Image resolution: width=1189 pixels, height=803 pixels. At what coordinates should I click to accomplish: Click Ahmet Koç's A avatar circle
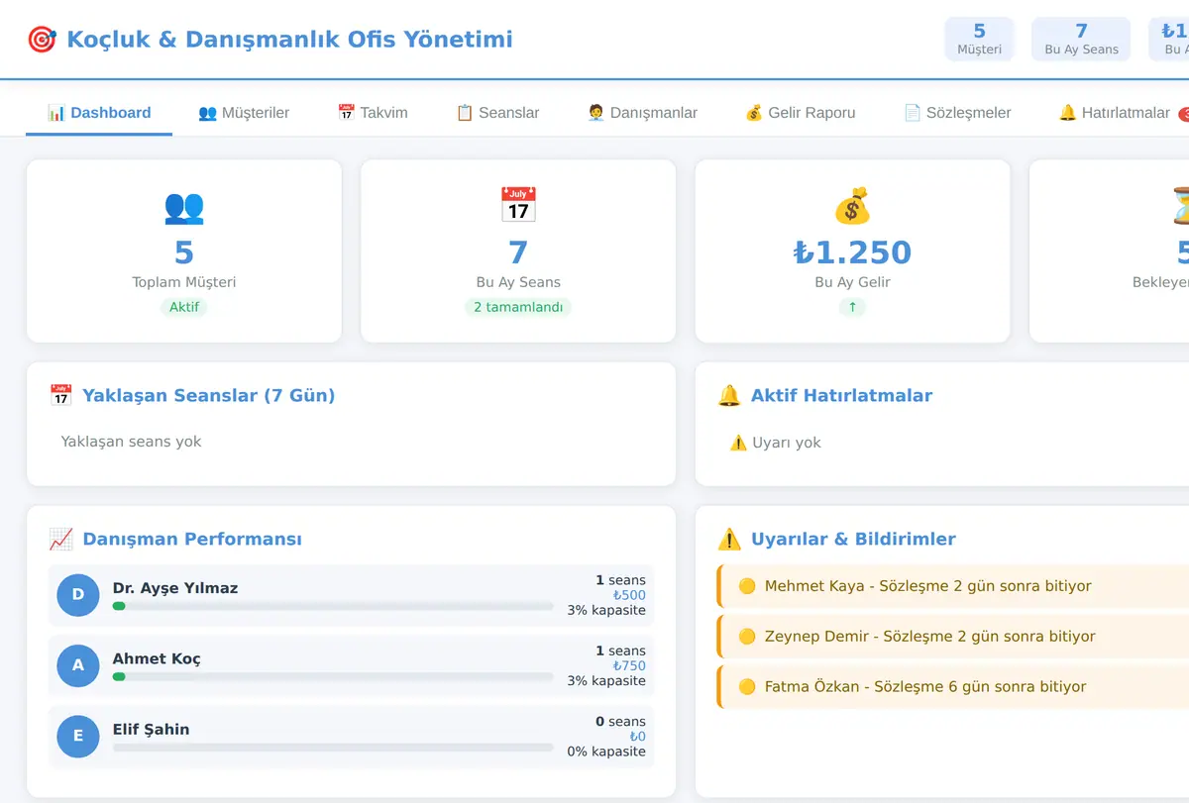click(78, 665)
